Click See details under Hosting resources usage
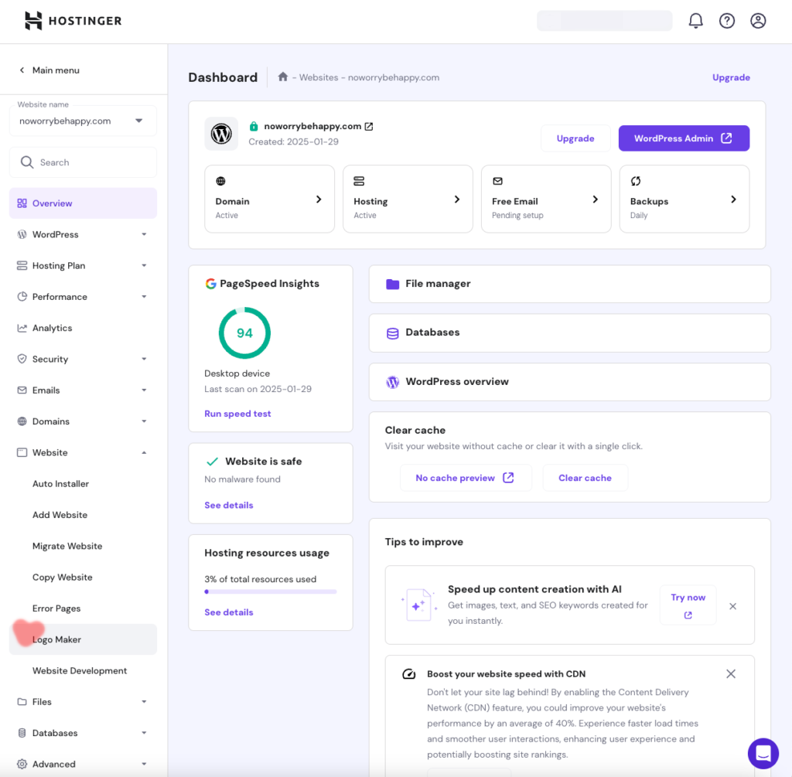792x777 pixels. pyautogui.click(x=229, y=612)
